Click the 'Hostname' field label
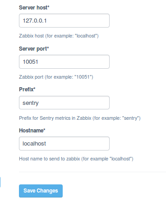166x207 pixels. 32,131
